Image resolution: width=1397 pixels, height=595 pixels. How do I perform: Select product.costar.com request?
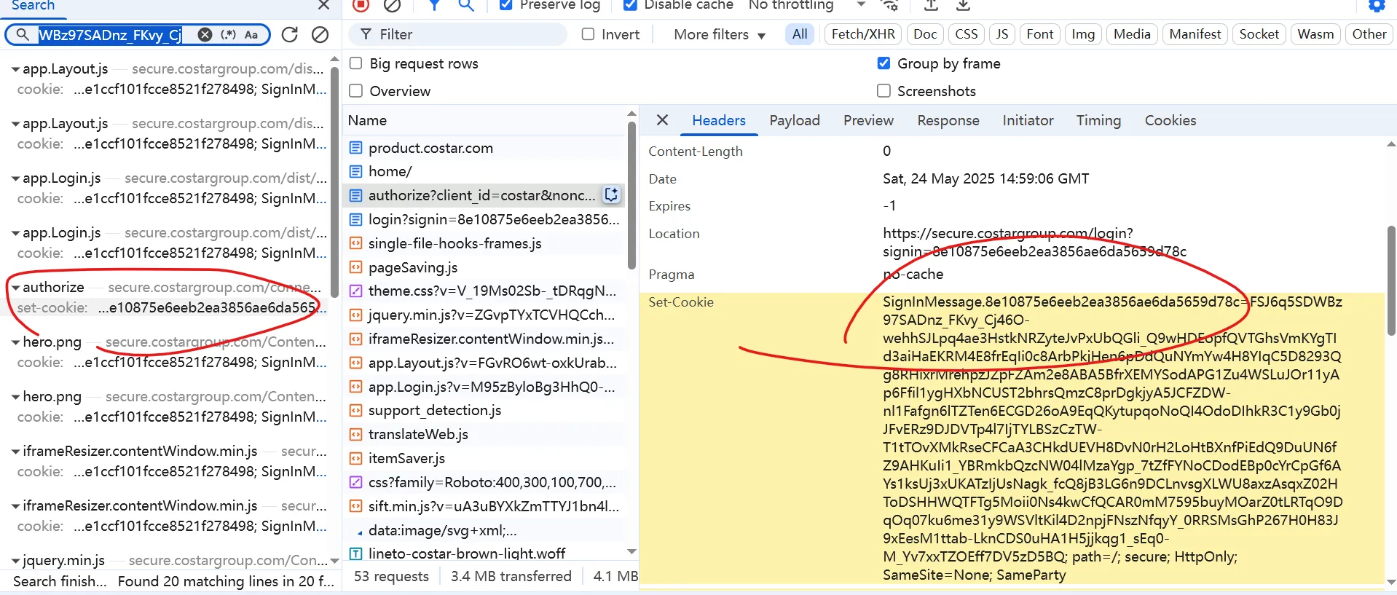point(484,148)
